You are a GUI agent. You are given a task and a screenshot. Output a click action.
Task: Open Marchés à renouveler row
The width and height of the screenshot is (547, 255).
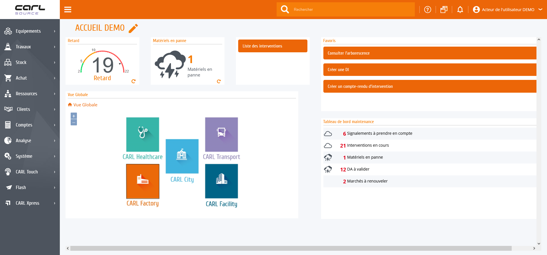(430, 181)
